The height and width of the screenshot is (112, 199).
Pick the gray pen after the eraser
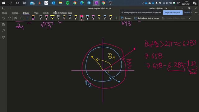click(x=41, y=17)
